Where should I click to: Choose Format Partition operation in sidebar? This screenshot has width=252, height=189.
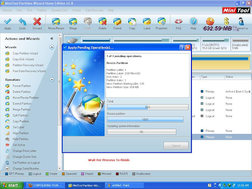click(x=22, y=86)
